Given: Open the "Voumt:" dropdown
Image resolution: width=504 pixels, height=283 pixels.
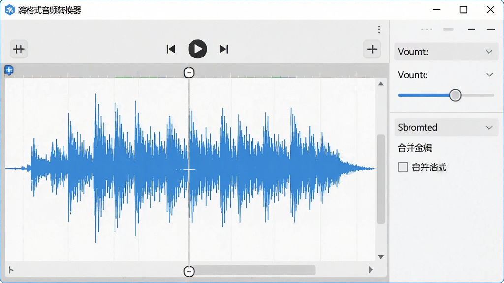Looking at the screenshot, I should click(x=446, y=52).
